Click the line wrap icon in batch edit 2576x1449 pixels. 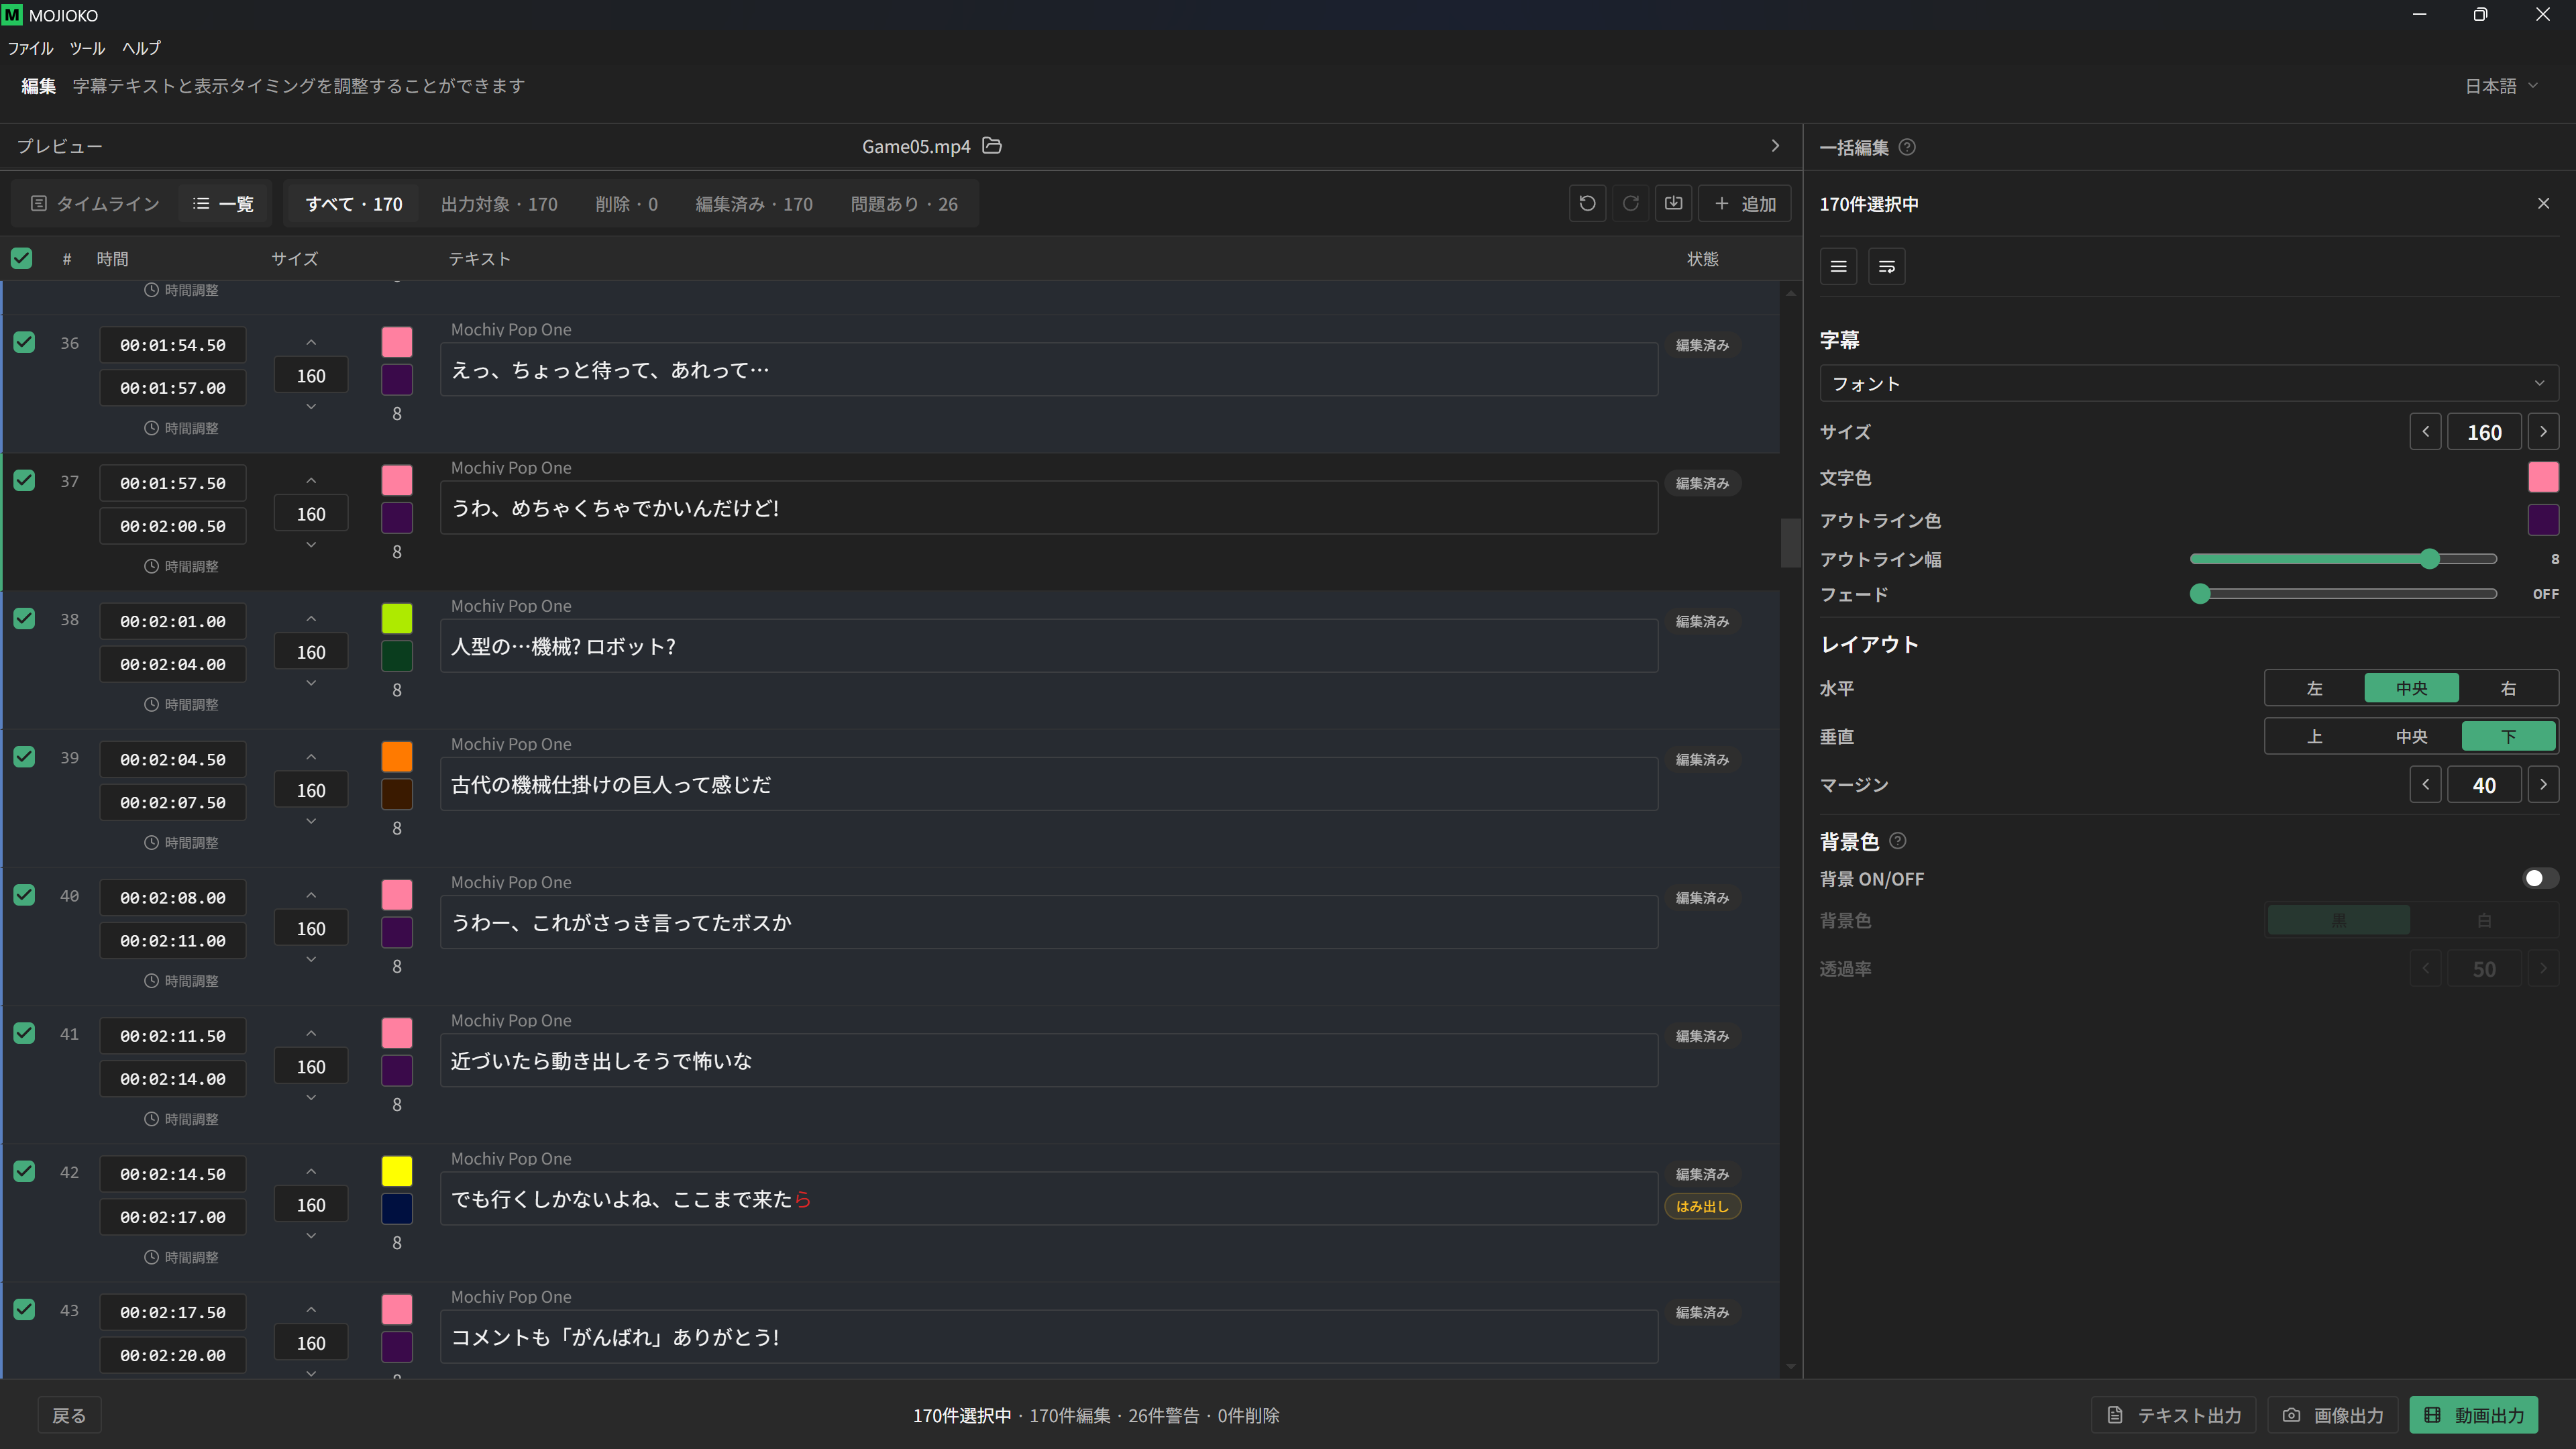coord(1887,267)
